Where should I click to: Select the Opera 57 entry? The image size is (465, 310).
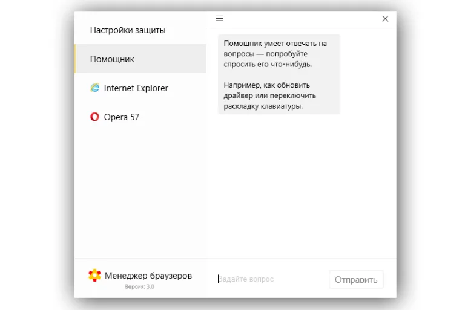(x=140, y=117)
